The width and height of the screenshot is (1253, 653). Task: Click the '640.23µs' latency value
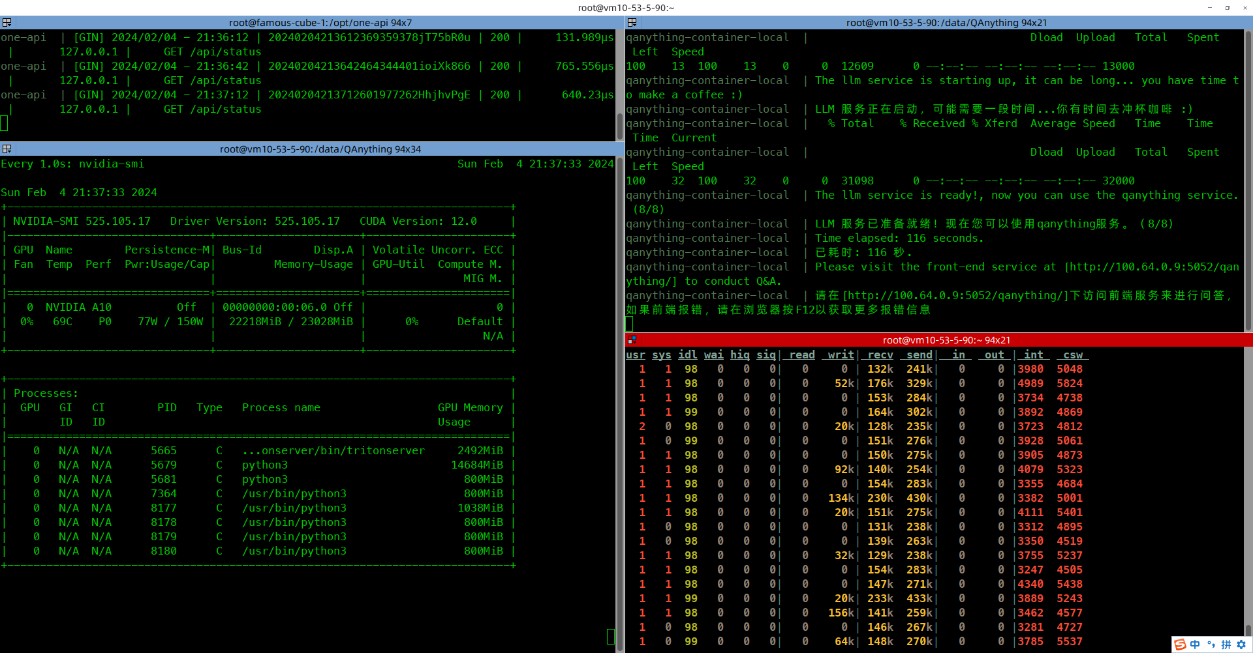click(x=588, y=95)
